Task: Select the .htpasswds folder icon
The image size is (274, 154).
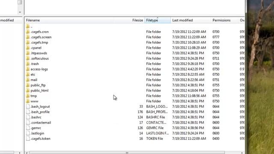Action: pos(27,53)
